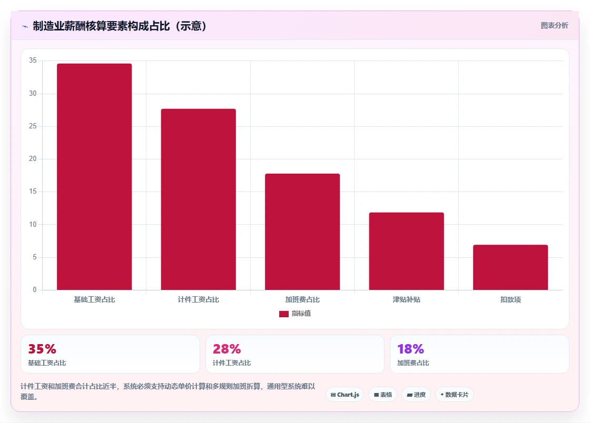The height and width of the screenshot is (423, 590).
Task: Click the 扣款项 axis label
Action: tap(510, 300)
